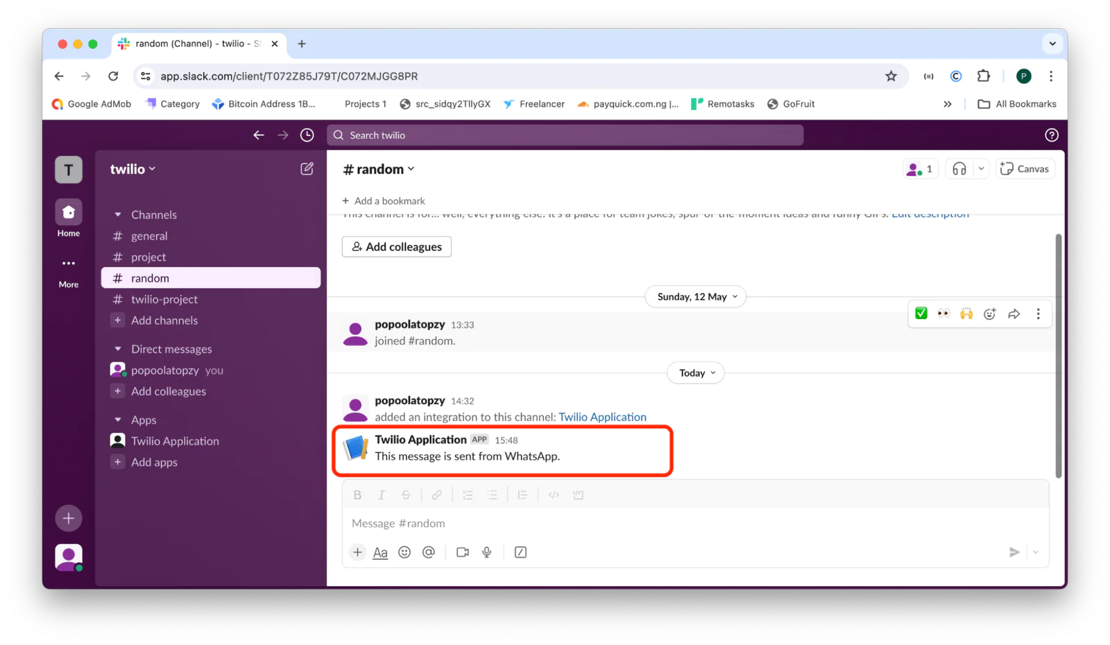Image resolution: width=1110 pixels, height=645 pixels.
Task: Open the More sidebar menu
Action: click(x=69, y=264)
